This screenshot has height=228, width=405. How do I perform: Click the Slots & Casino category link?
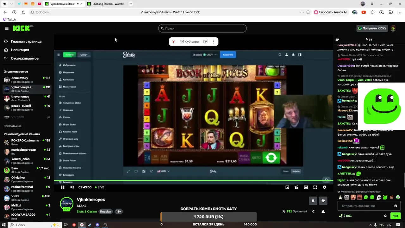[x=87, y=212]
